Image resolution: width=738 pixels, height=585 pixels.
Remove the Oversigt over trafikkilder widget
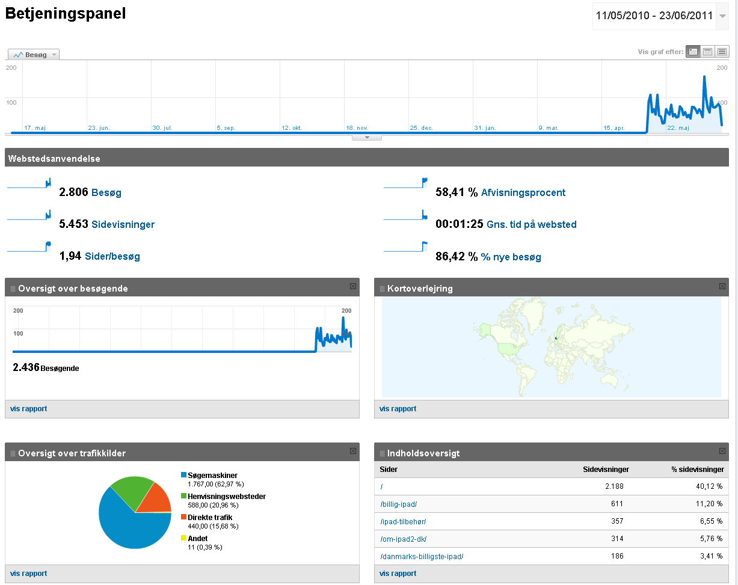[353, 451]
